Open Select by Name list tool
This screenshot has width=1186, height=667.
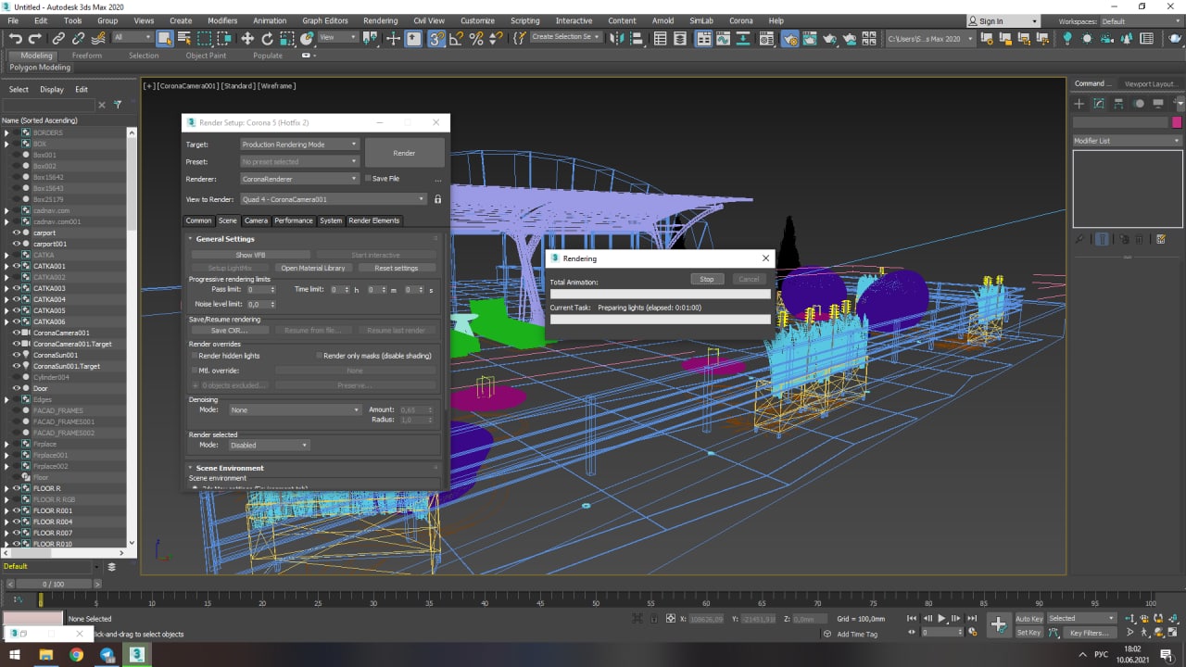point(184,38)
